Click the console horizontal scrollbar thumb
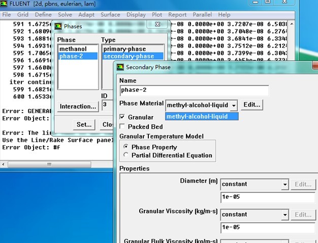 49,164
